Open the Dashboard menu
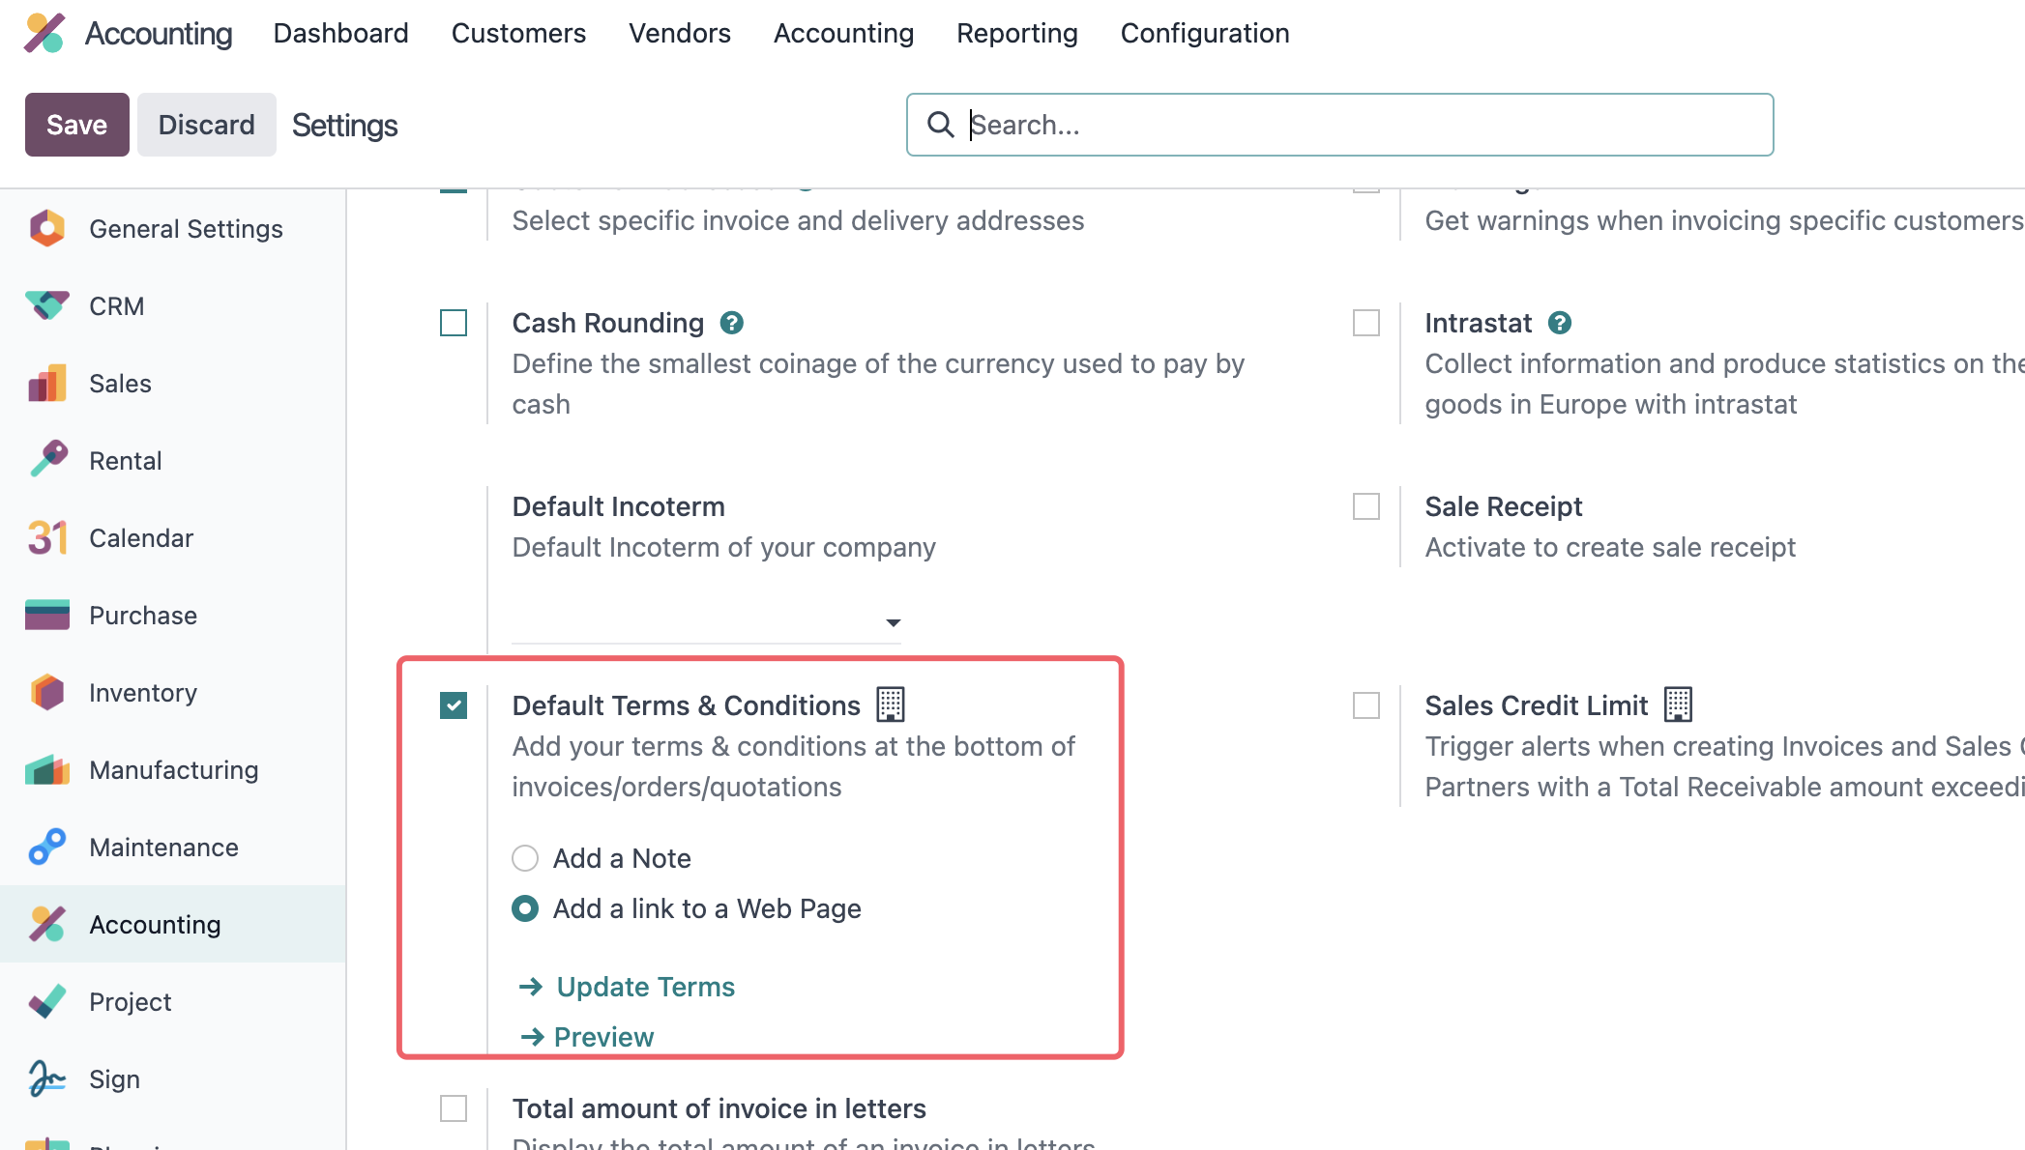This screenshot has height=1150, width=2025. point(341,33)
